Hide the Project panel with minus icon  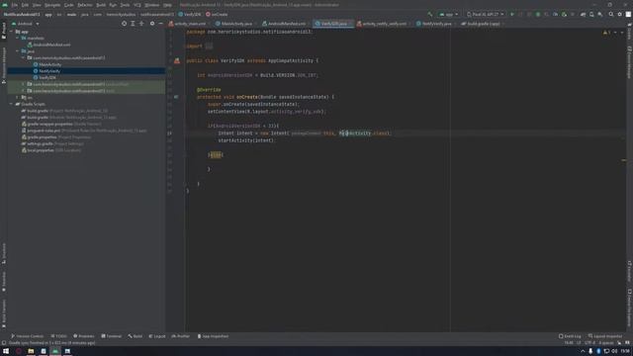click(x=160, y=24)
